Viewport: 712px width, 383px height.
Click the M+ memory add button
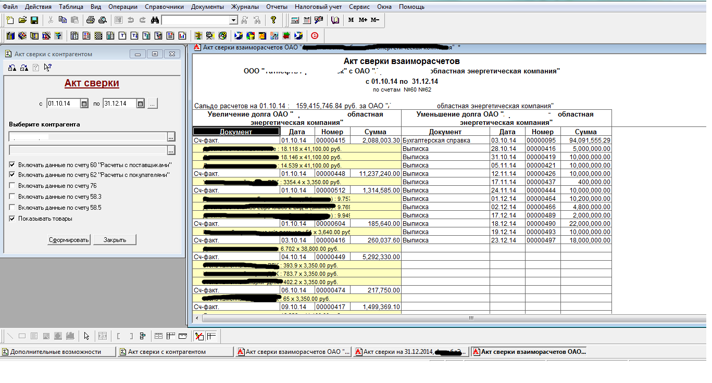point(363,20)
